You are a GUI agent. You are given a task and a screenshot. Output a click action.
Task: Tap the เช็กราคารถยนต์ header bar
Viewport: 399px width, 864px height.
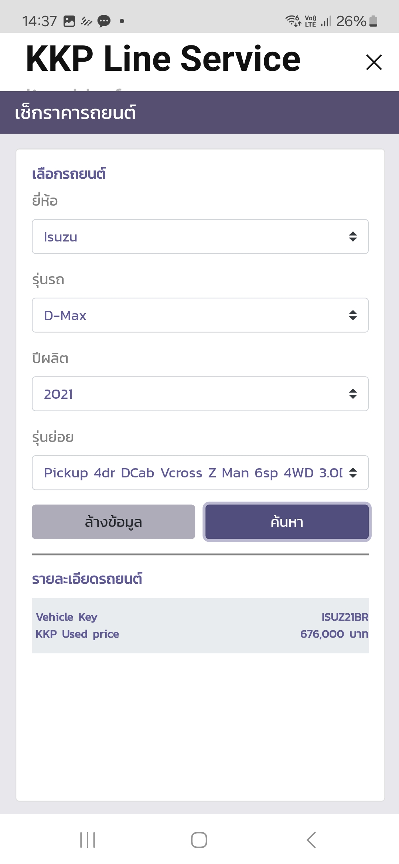pyautogui.click(x=199, y=113)
